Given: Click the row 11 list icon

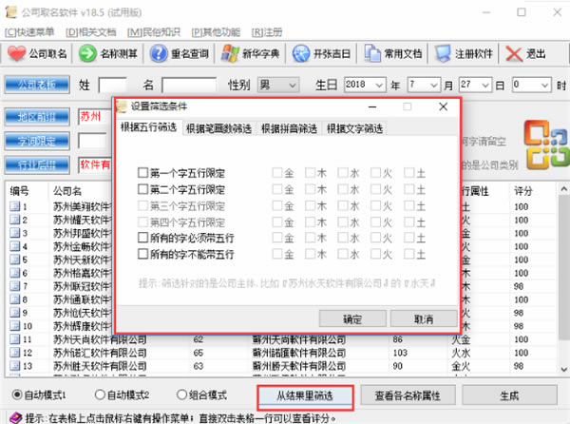Looking at the screenshot, I should [14, 338].
